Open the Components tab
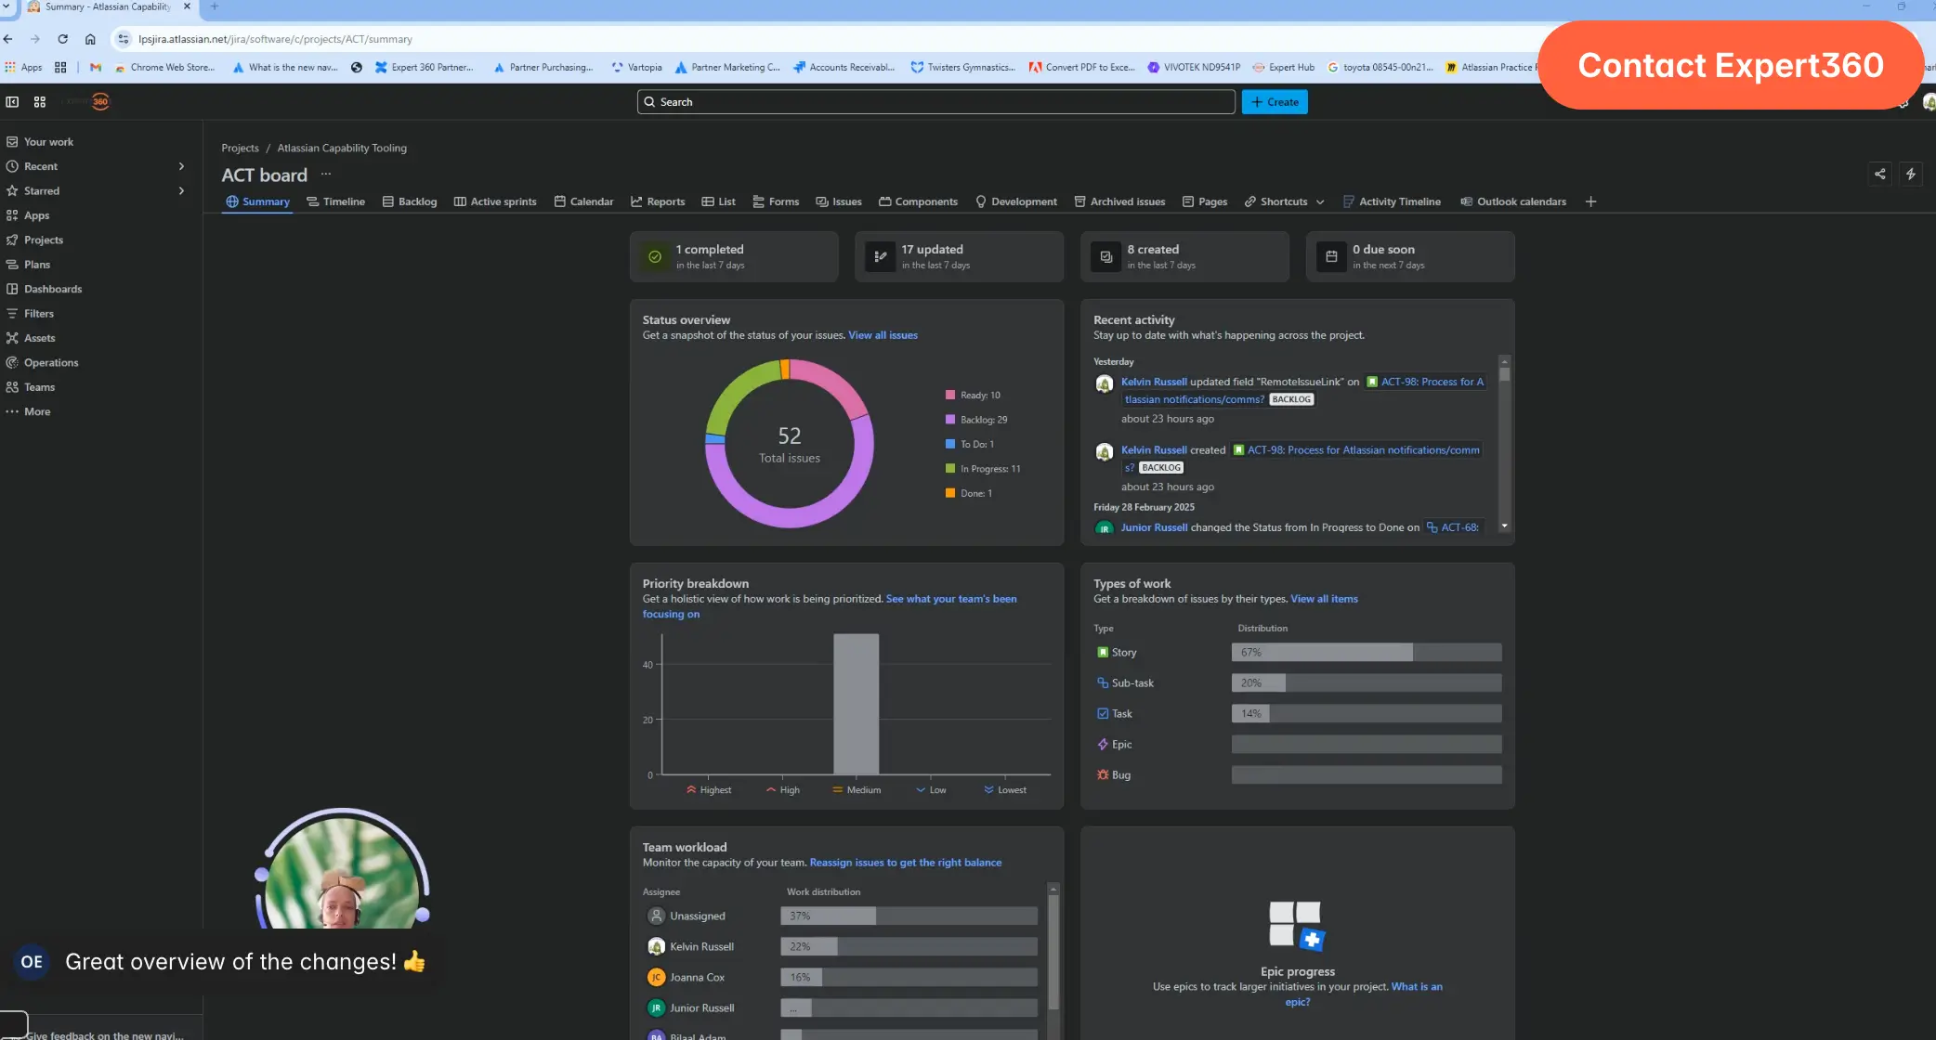 click(x=918, y=201)
